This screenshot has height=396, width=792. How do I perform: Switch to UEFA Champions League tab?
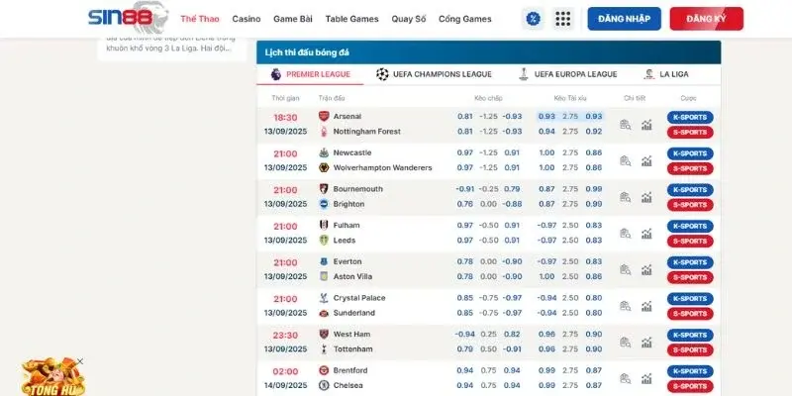(x=434, y=74)
